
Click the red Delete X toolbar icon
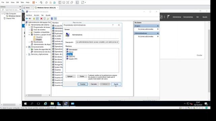click(41, 18)
